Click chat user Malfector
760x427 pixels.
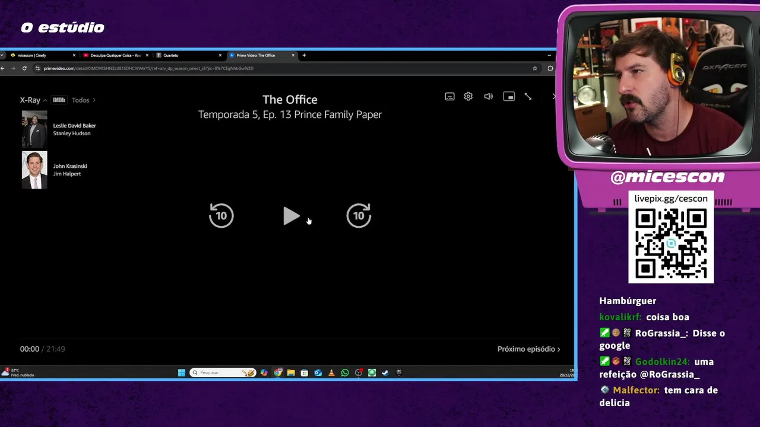636,390
